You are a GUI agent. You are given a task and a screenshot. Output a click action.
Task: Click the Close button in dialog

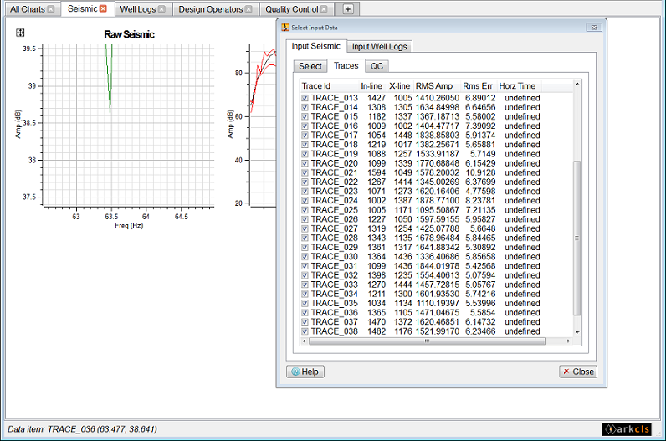[578, 372]
